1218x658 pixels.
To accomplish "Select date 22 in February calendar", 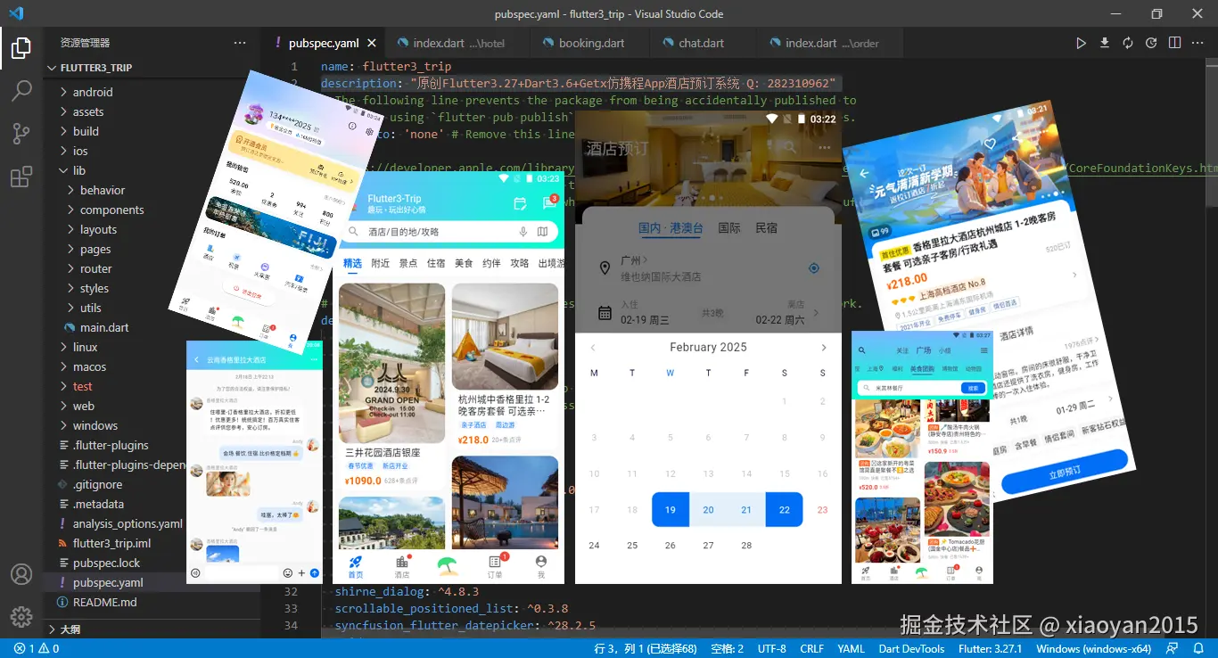I will 784,510.
